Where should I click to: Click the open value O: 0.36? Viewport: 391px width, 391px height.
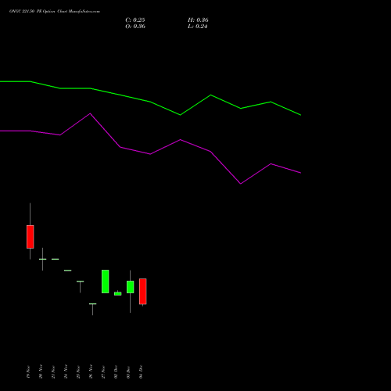tap(135, 27)
